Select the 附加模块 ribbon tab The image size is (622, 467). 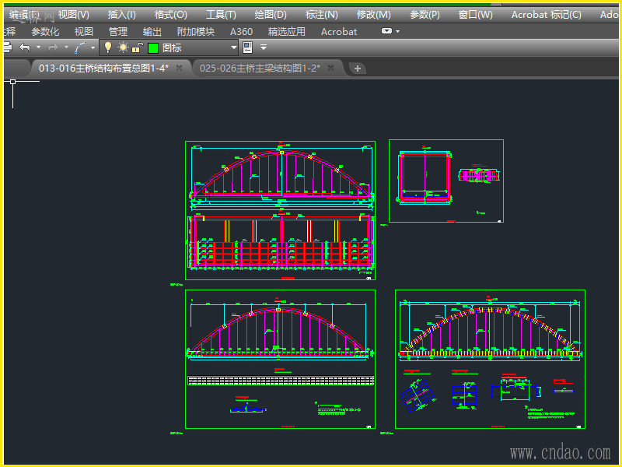196,32
